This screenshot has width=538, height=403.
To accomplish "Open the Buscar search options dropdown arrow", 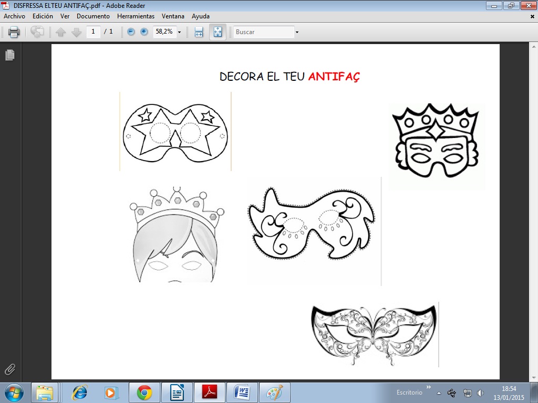I will [297, 32].
